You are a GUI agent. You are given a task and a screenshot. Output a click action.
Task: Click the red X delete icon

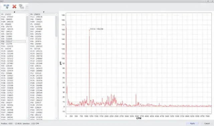coord(14,6)
